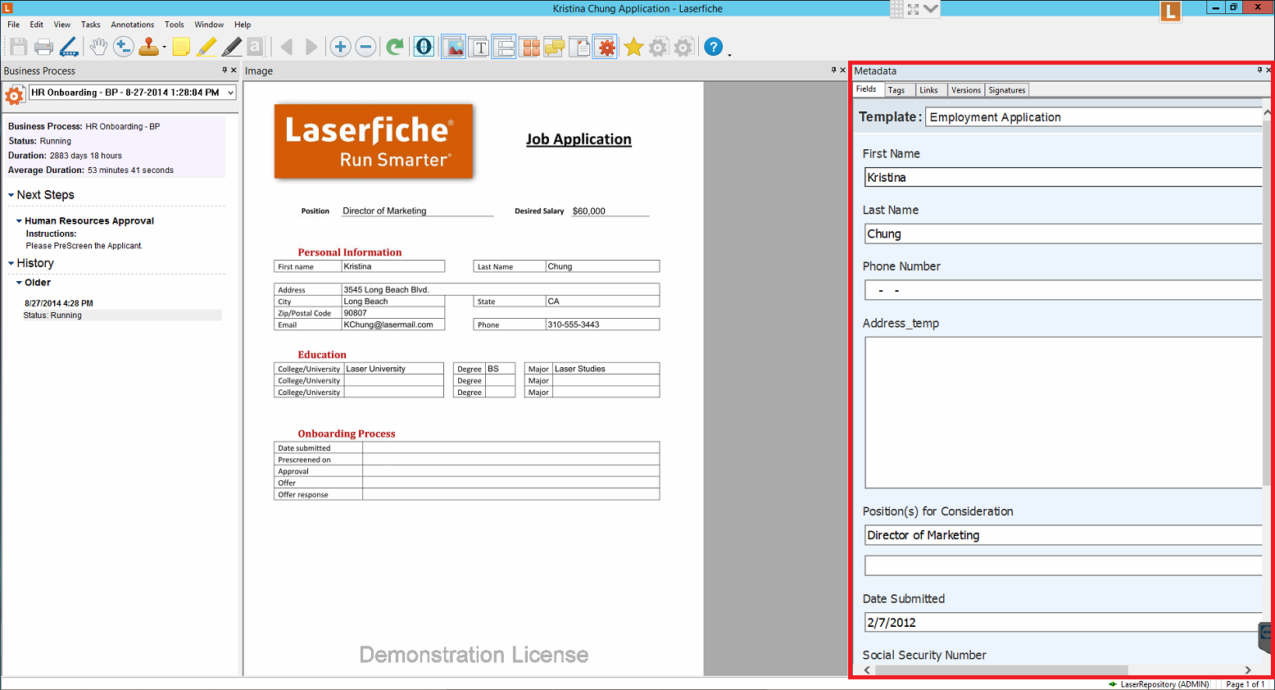
Task: Collapse Human Resources Approval step
Action: tap(19, 221)
